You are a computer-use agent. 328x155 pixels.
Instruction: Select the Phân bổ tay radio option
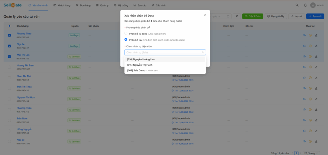(x=126, y=39)
